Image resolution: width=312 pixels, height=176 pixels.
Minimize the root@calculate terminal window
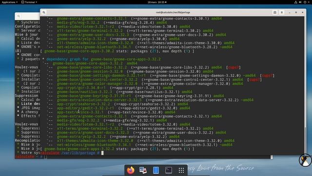point(290,12)
